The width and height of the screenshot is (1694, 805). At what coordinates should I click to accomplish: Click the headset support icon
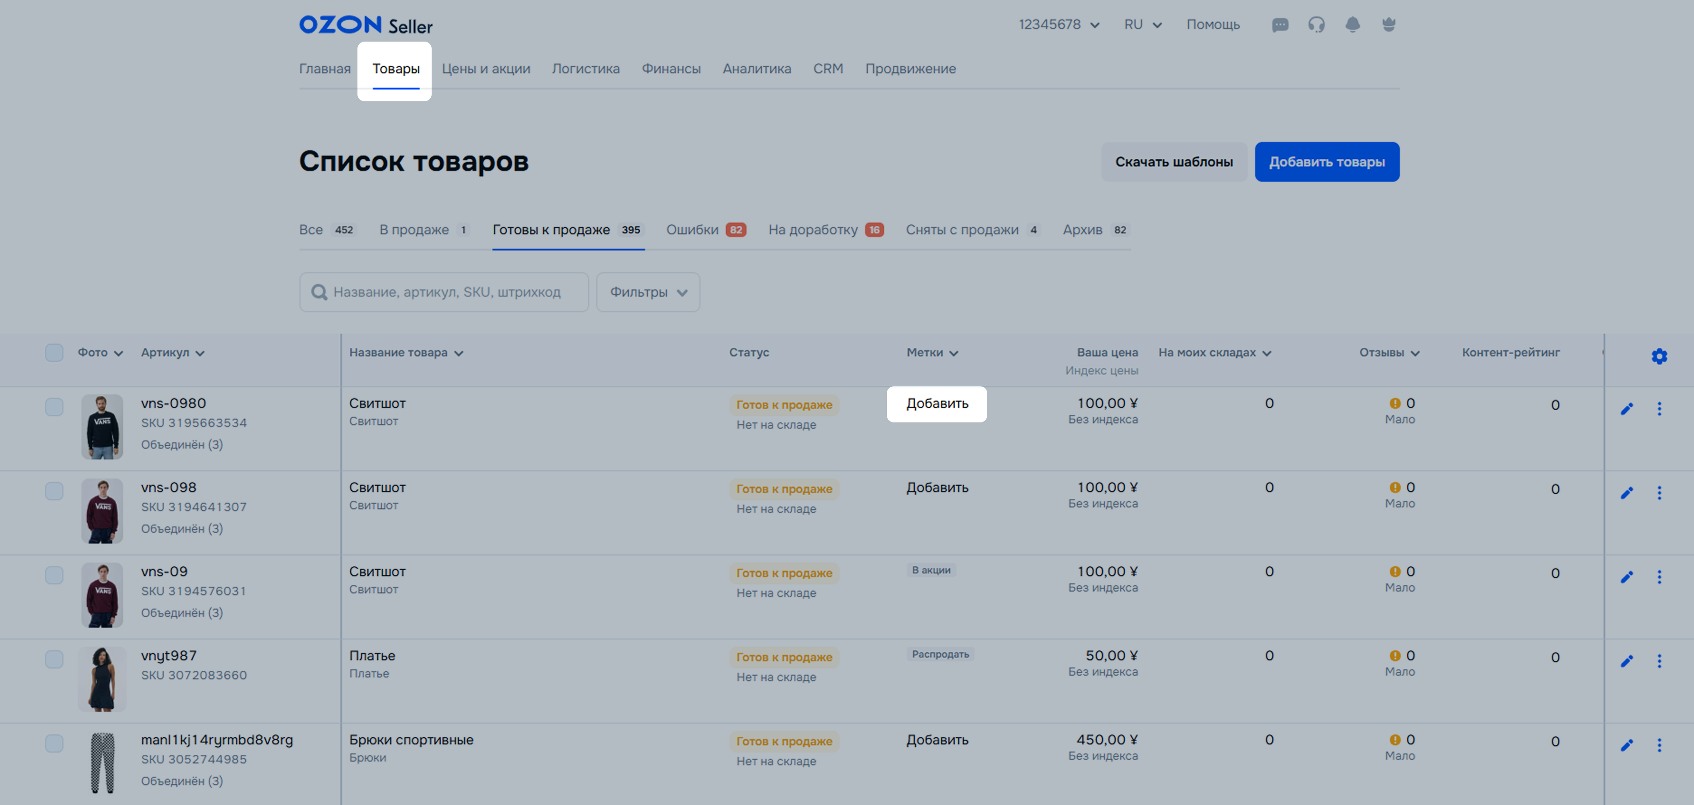click(x=1316, y=25)
